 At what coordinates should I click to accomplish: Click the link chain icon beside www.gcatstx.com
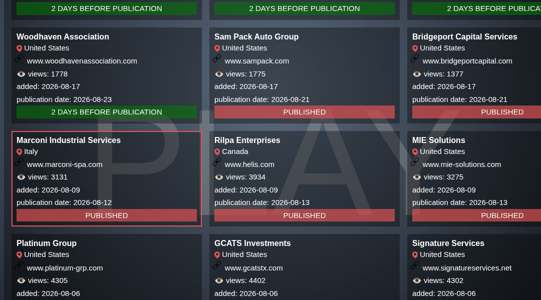click(217, 265)
